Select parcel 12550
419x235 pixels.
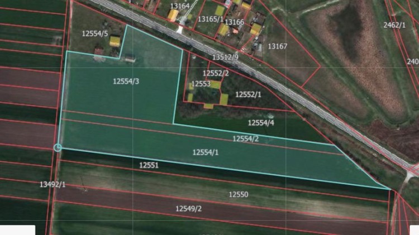pyautogui.click(x=238, y=194)
